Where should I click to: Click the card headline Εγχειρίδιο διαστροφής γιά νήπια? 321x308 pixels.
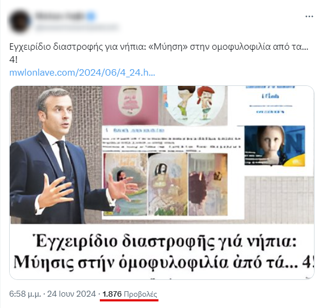tap(165, 242)
